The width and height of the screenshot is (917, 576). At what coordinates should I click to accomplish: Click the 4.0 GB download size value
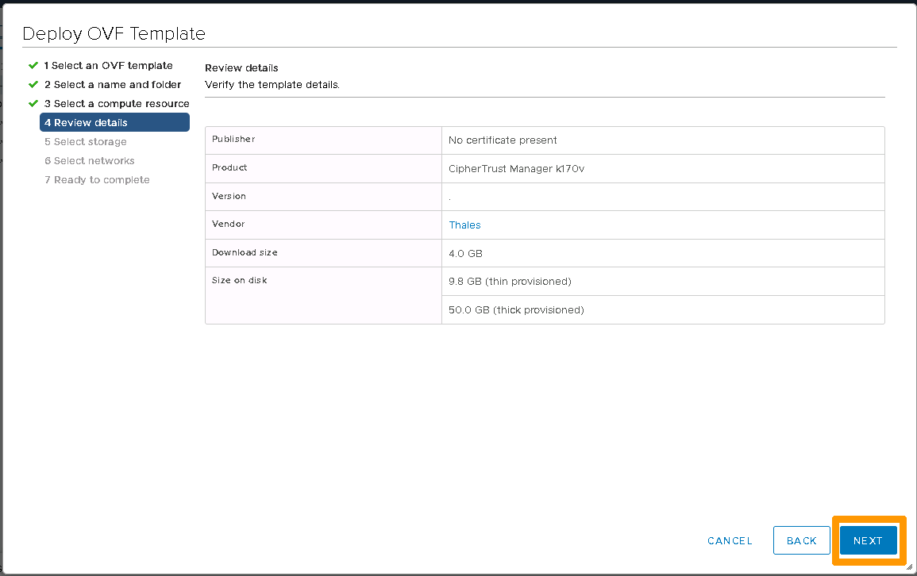click(x=465, y=253)
